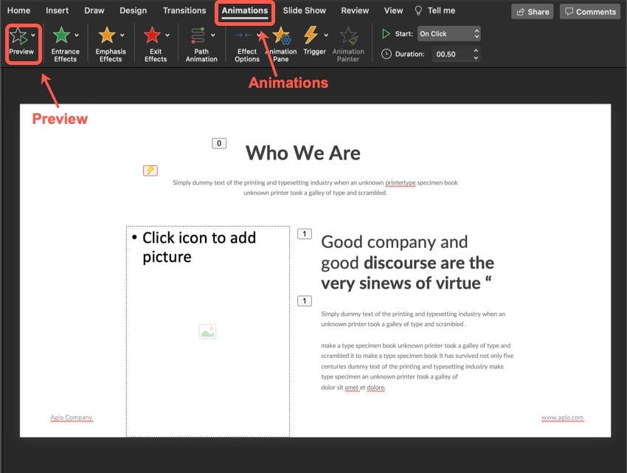Switch to the Slide Show tab
Image resolution: width=627 pixels, height=473 pixels.
point(304,10)
